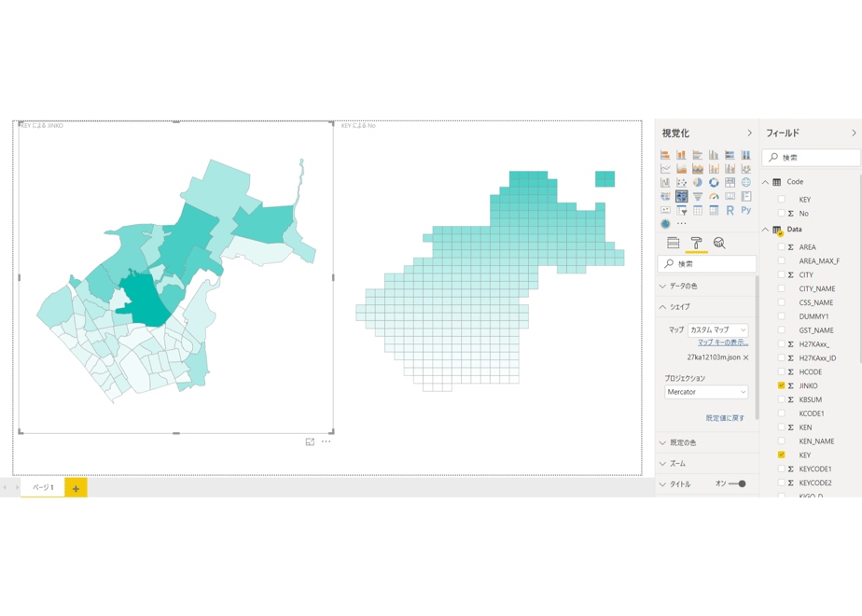Select the clustered column chart visual
This screenshot has width=862, height=616.
coord(714,155)
